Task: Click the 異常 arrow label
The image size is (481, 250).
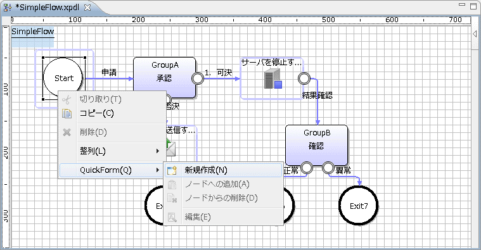Action: [x=343, y=170]
